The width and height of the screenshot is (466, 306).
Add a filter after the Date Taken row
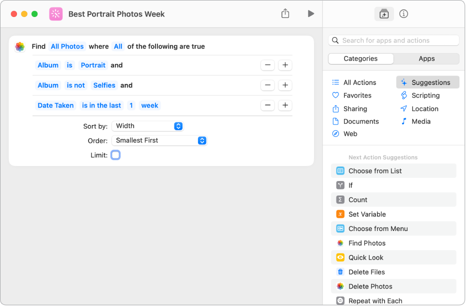[285, 105]
